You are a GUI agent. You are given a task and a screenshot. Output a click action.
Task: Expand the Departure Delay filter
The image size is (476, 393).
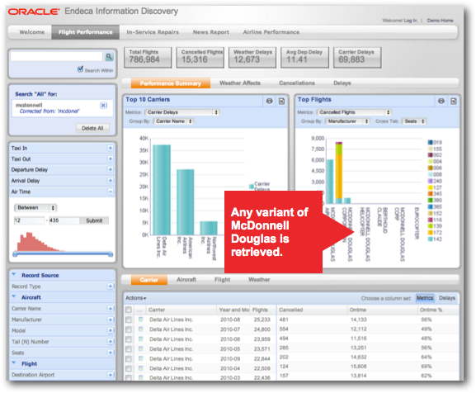click(111, 169)
